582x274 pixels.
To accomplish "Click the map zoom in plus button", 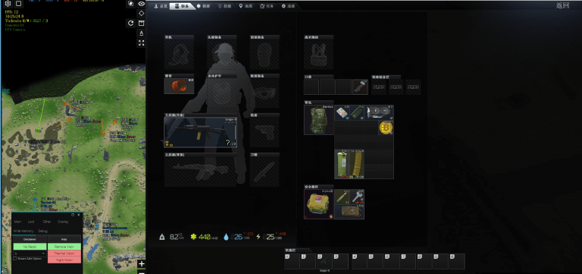I will coord(142,264).
